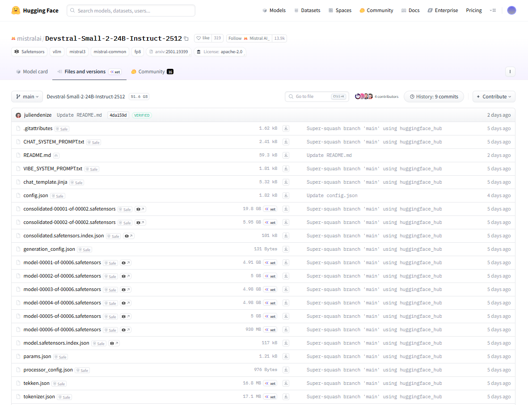The height and width of the screenshot is (405, 528).
Task: Click the fp8 tag
Action: click(x=138, y=52)
